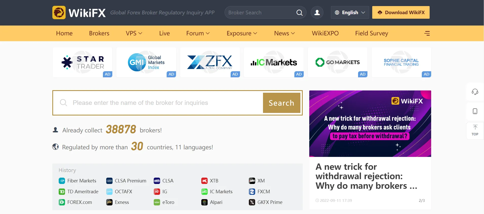Open FOREX.com from history
Viewport: 484px width, 214px height.
79,202
